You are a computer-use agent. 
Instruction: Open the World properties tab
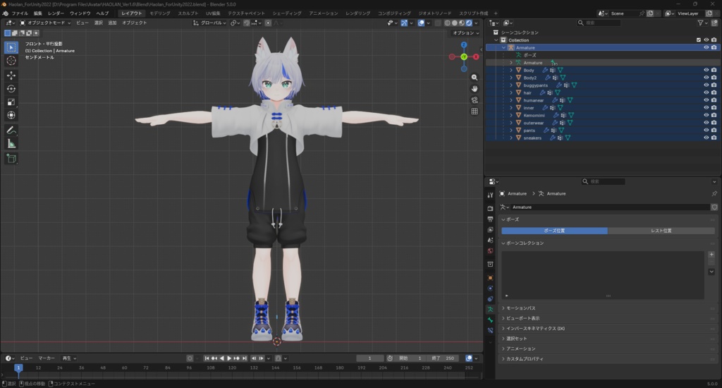[491, 250]
